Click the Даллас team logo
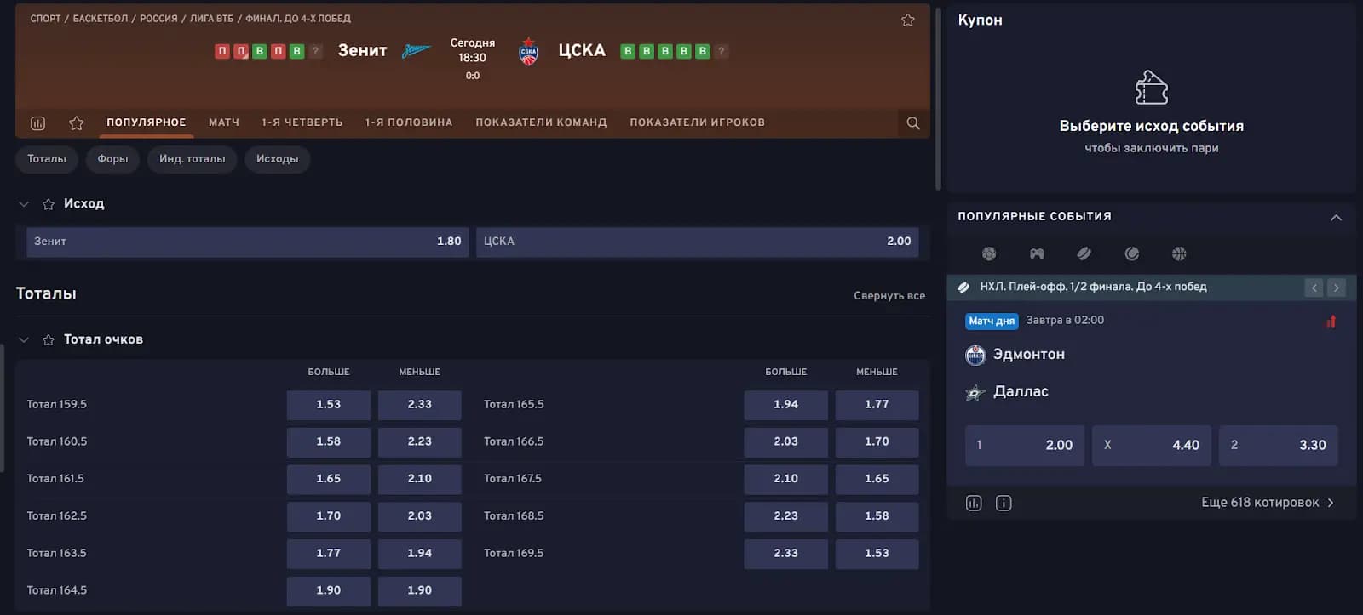Image resolution: width=1363 pixels, height=615 pixels. pos(975,392)
